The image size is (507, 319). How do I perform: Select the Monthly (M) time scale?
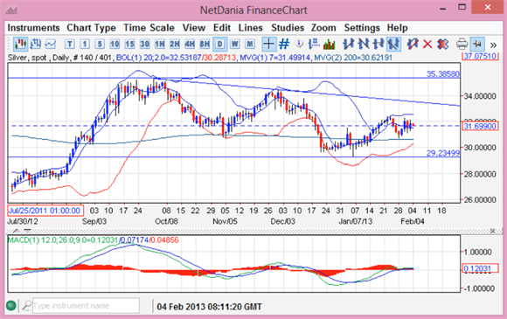click(x=250, y=44)
